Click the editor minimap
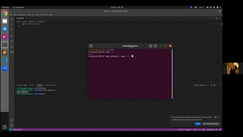The width and height of the screenshot is (243, 137). click(214, 23)
